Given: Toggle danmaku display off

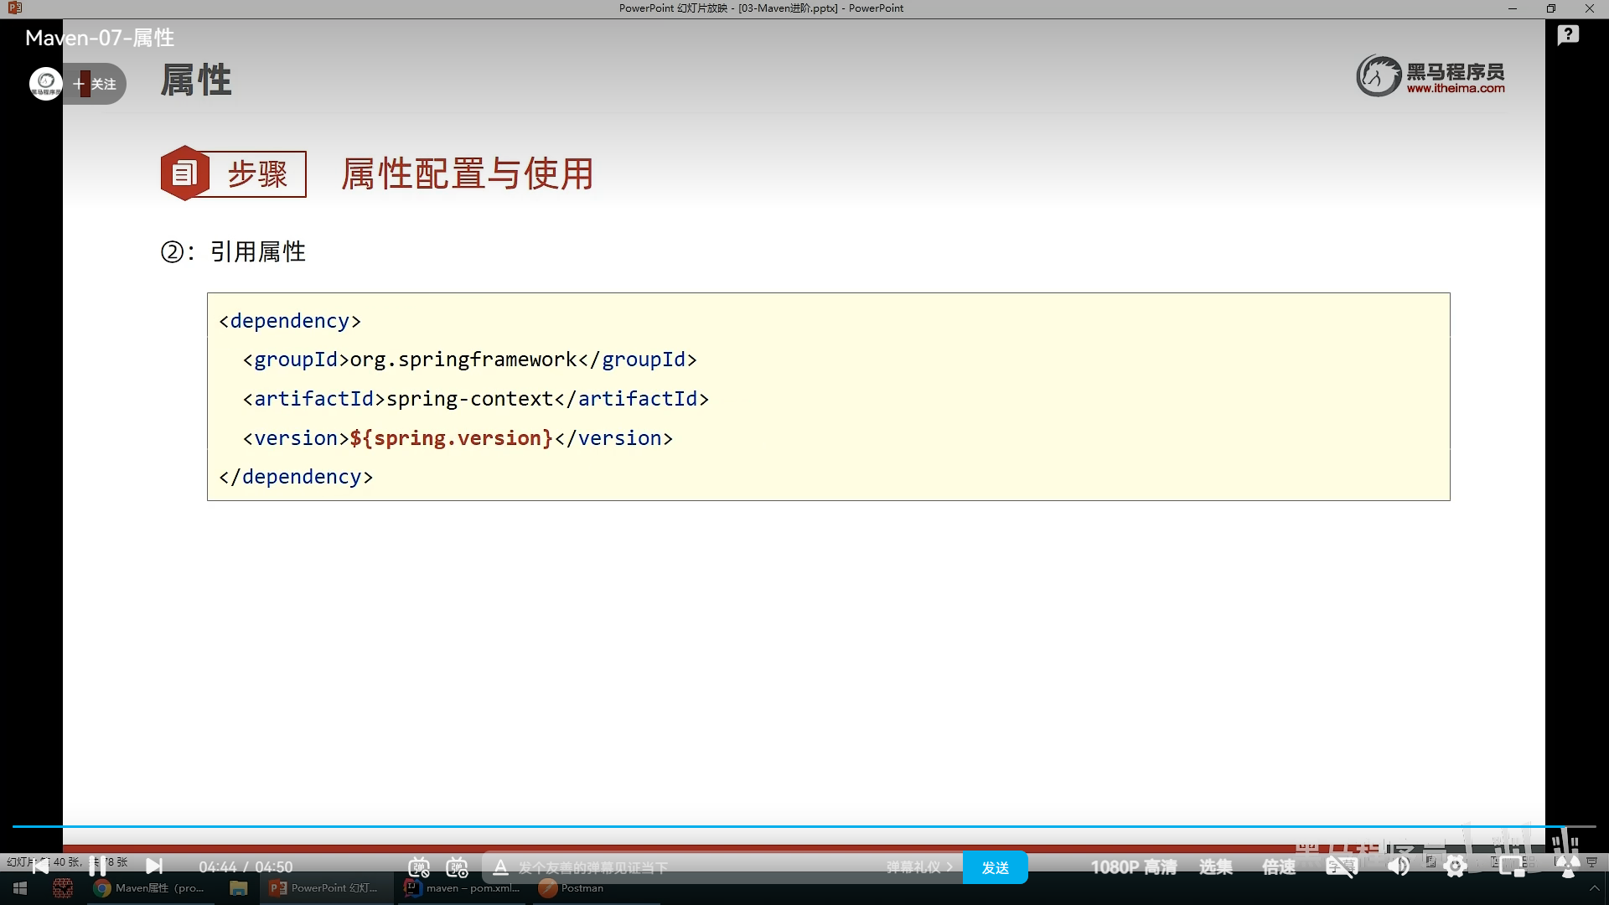Looking at the screenshot, I should pos(419,867).
